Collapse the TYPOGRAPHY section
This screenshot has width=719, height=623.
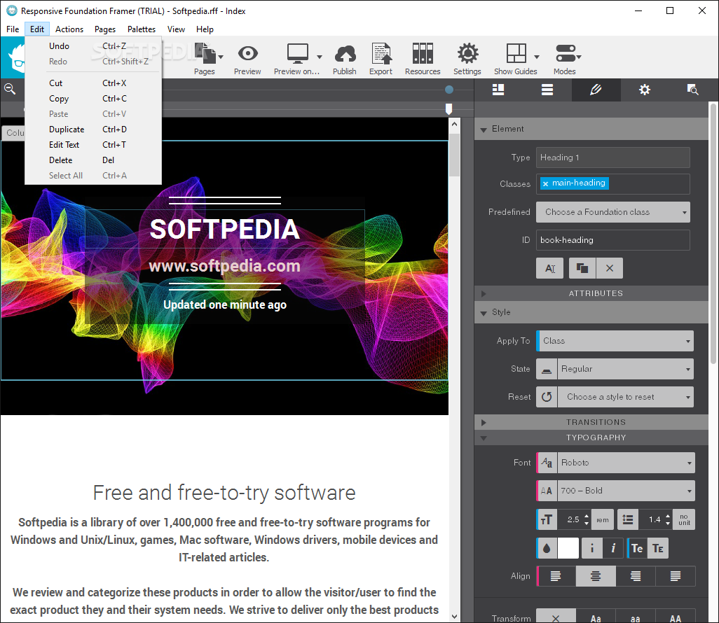484,438
